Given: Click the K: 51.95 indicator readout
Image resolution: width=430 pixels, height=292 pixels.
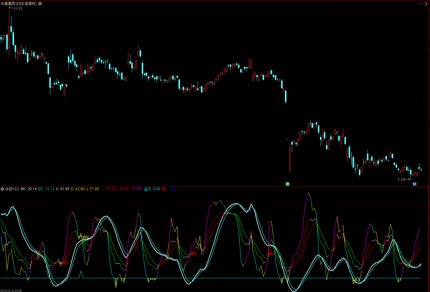Looking at the screenshot, I should [x=62, y=189].
